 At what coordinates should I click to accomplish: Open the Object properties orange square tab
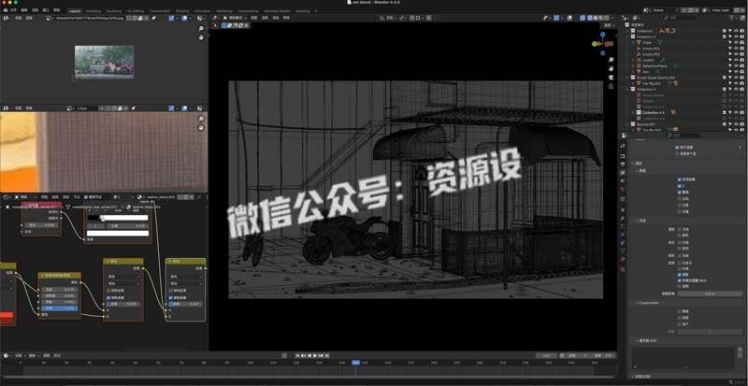pyautogui.click(x=623, y=210)
